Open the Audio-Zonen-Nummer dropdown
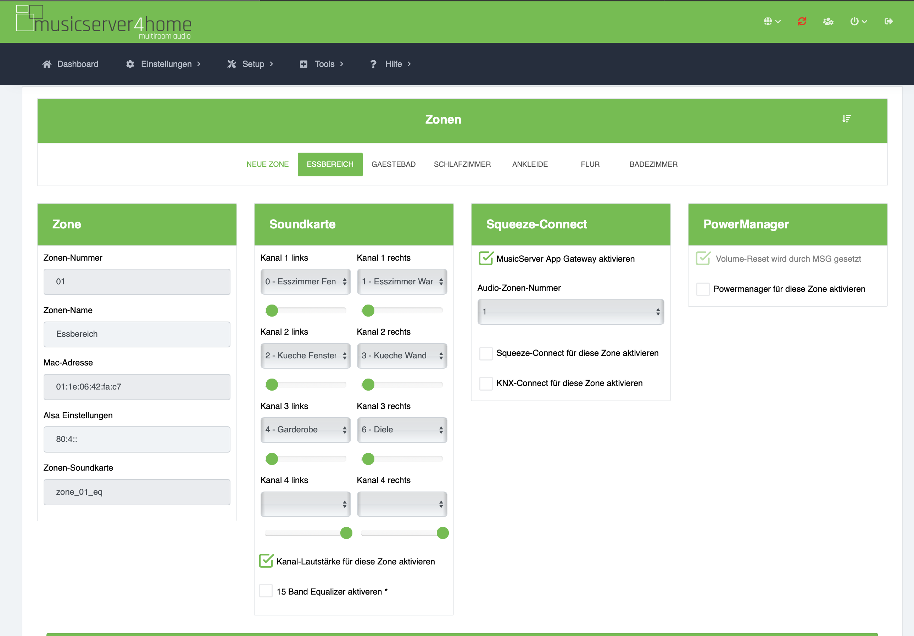914x636 pixels. [570, 312]
